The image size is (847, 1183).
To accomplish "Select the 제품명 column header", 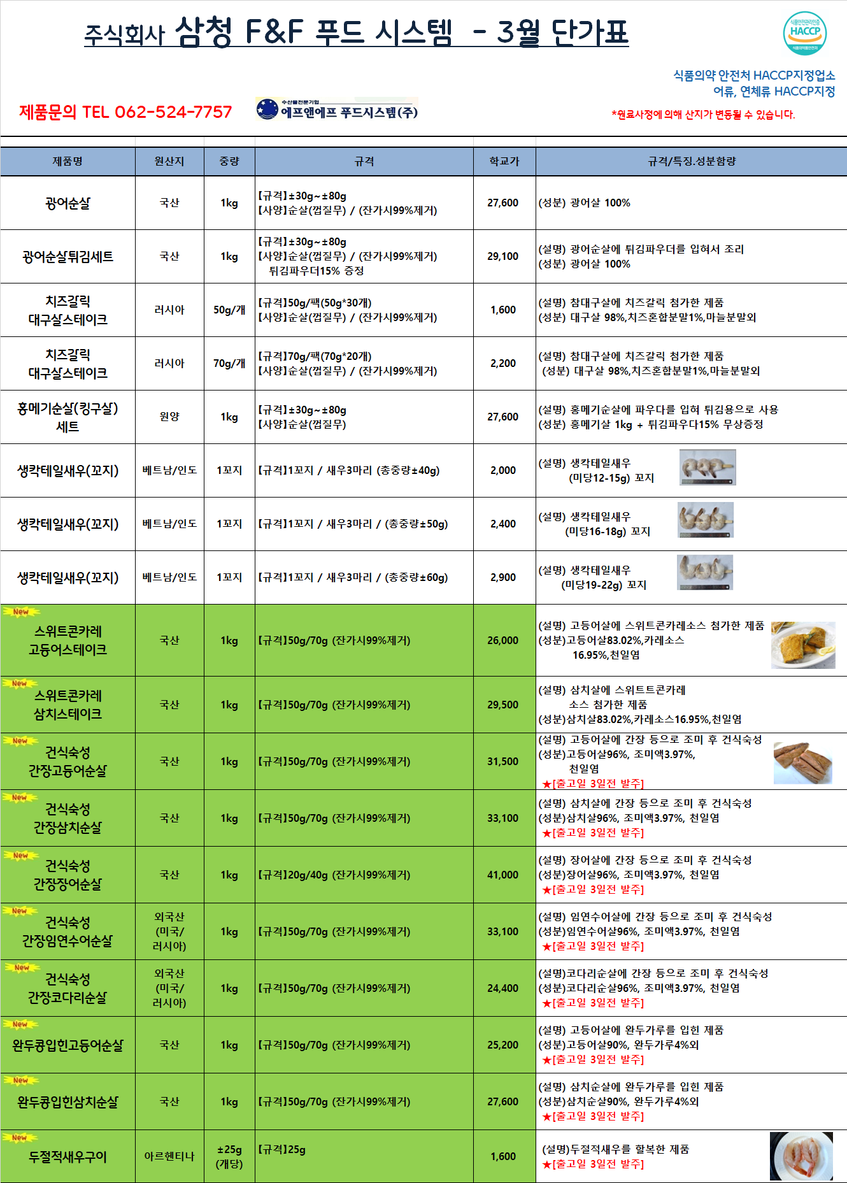I will point(68,161).
